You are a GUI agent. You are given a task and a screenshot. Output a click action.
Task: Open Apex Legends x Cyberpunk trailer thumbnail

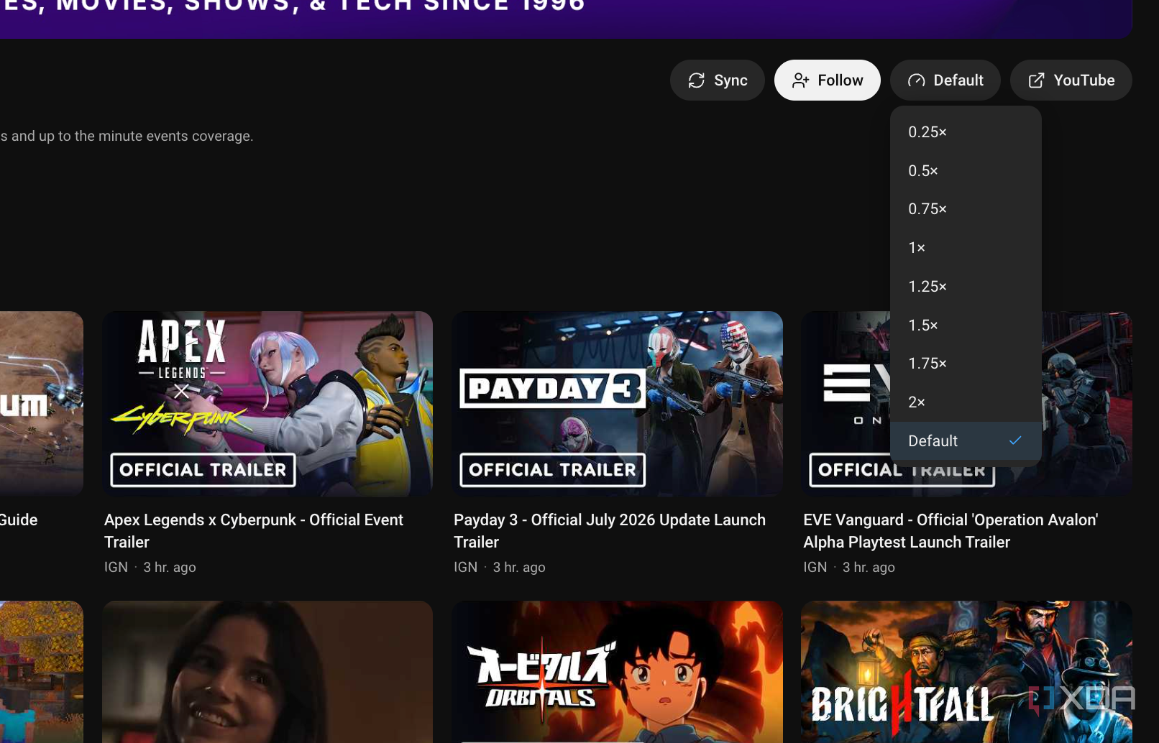(267, 403)
